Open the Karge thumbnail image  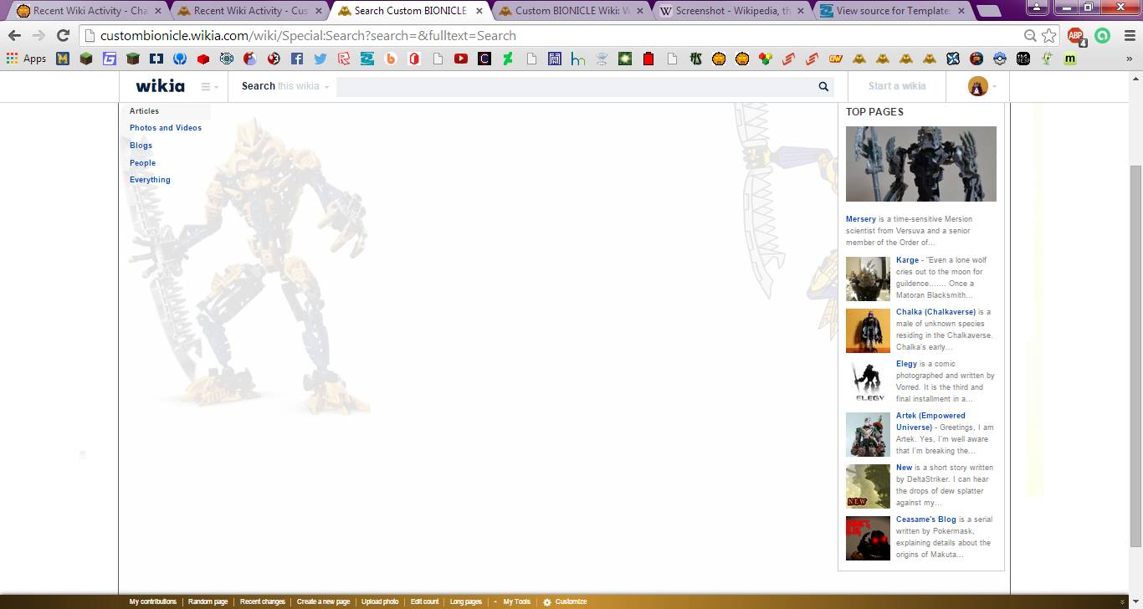(868, 279)
